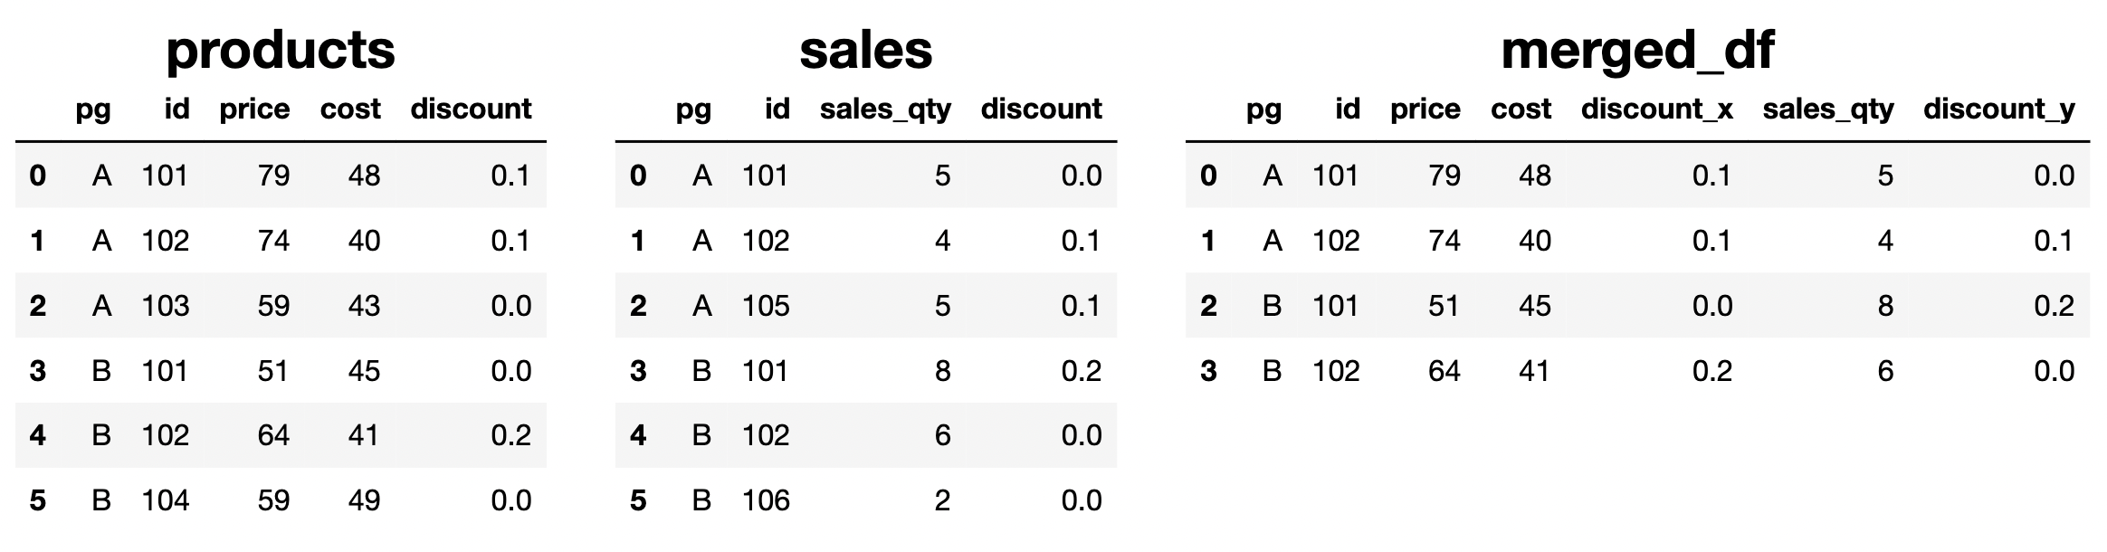Click the 'products' table title
This screenshot has width=2107, height=552.
(281, 50)
